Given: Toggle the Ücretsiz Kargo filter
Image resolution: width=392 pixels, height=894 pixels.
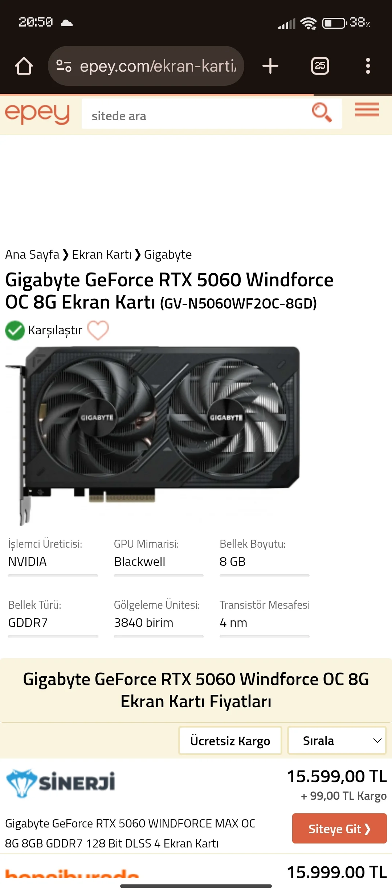Looking at the screenshot, I should click(230, 741).
